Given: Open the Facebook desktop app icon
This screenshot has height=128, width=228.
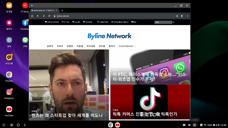Looking at the screenshot, I should [25, 23].
